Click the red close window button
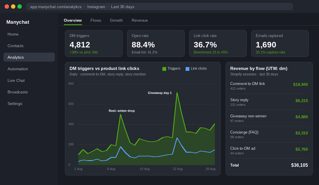 (7, 7)
